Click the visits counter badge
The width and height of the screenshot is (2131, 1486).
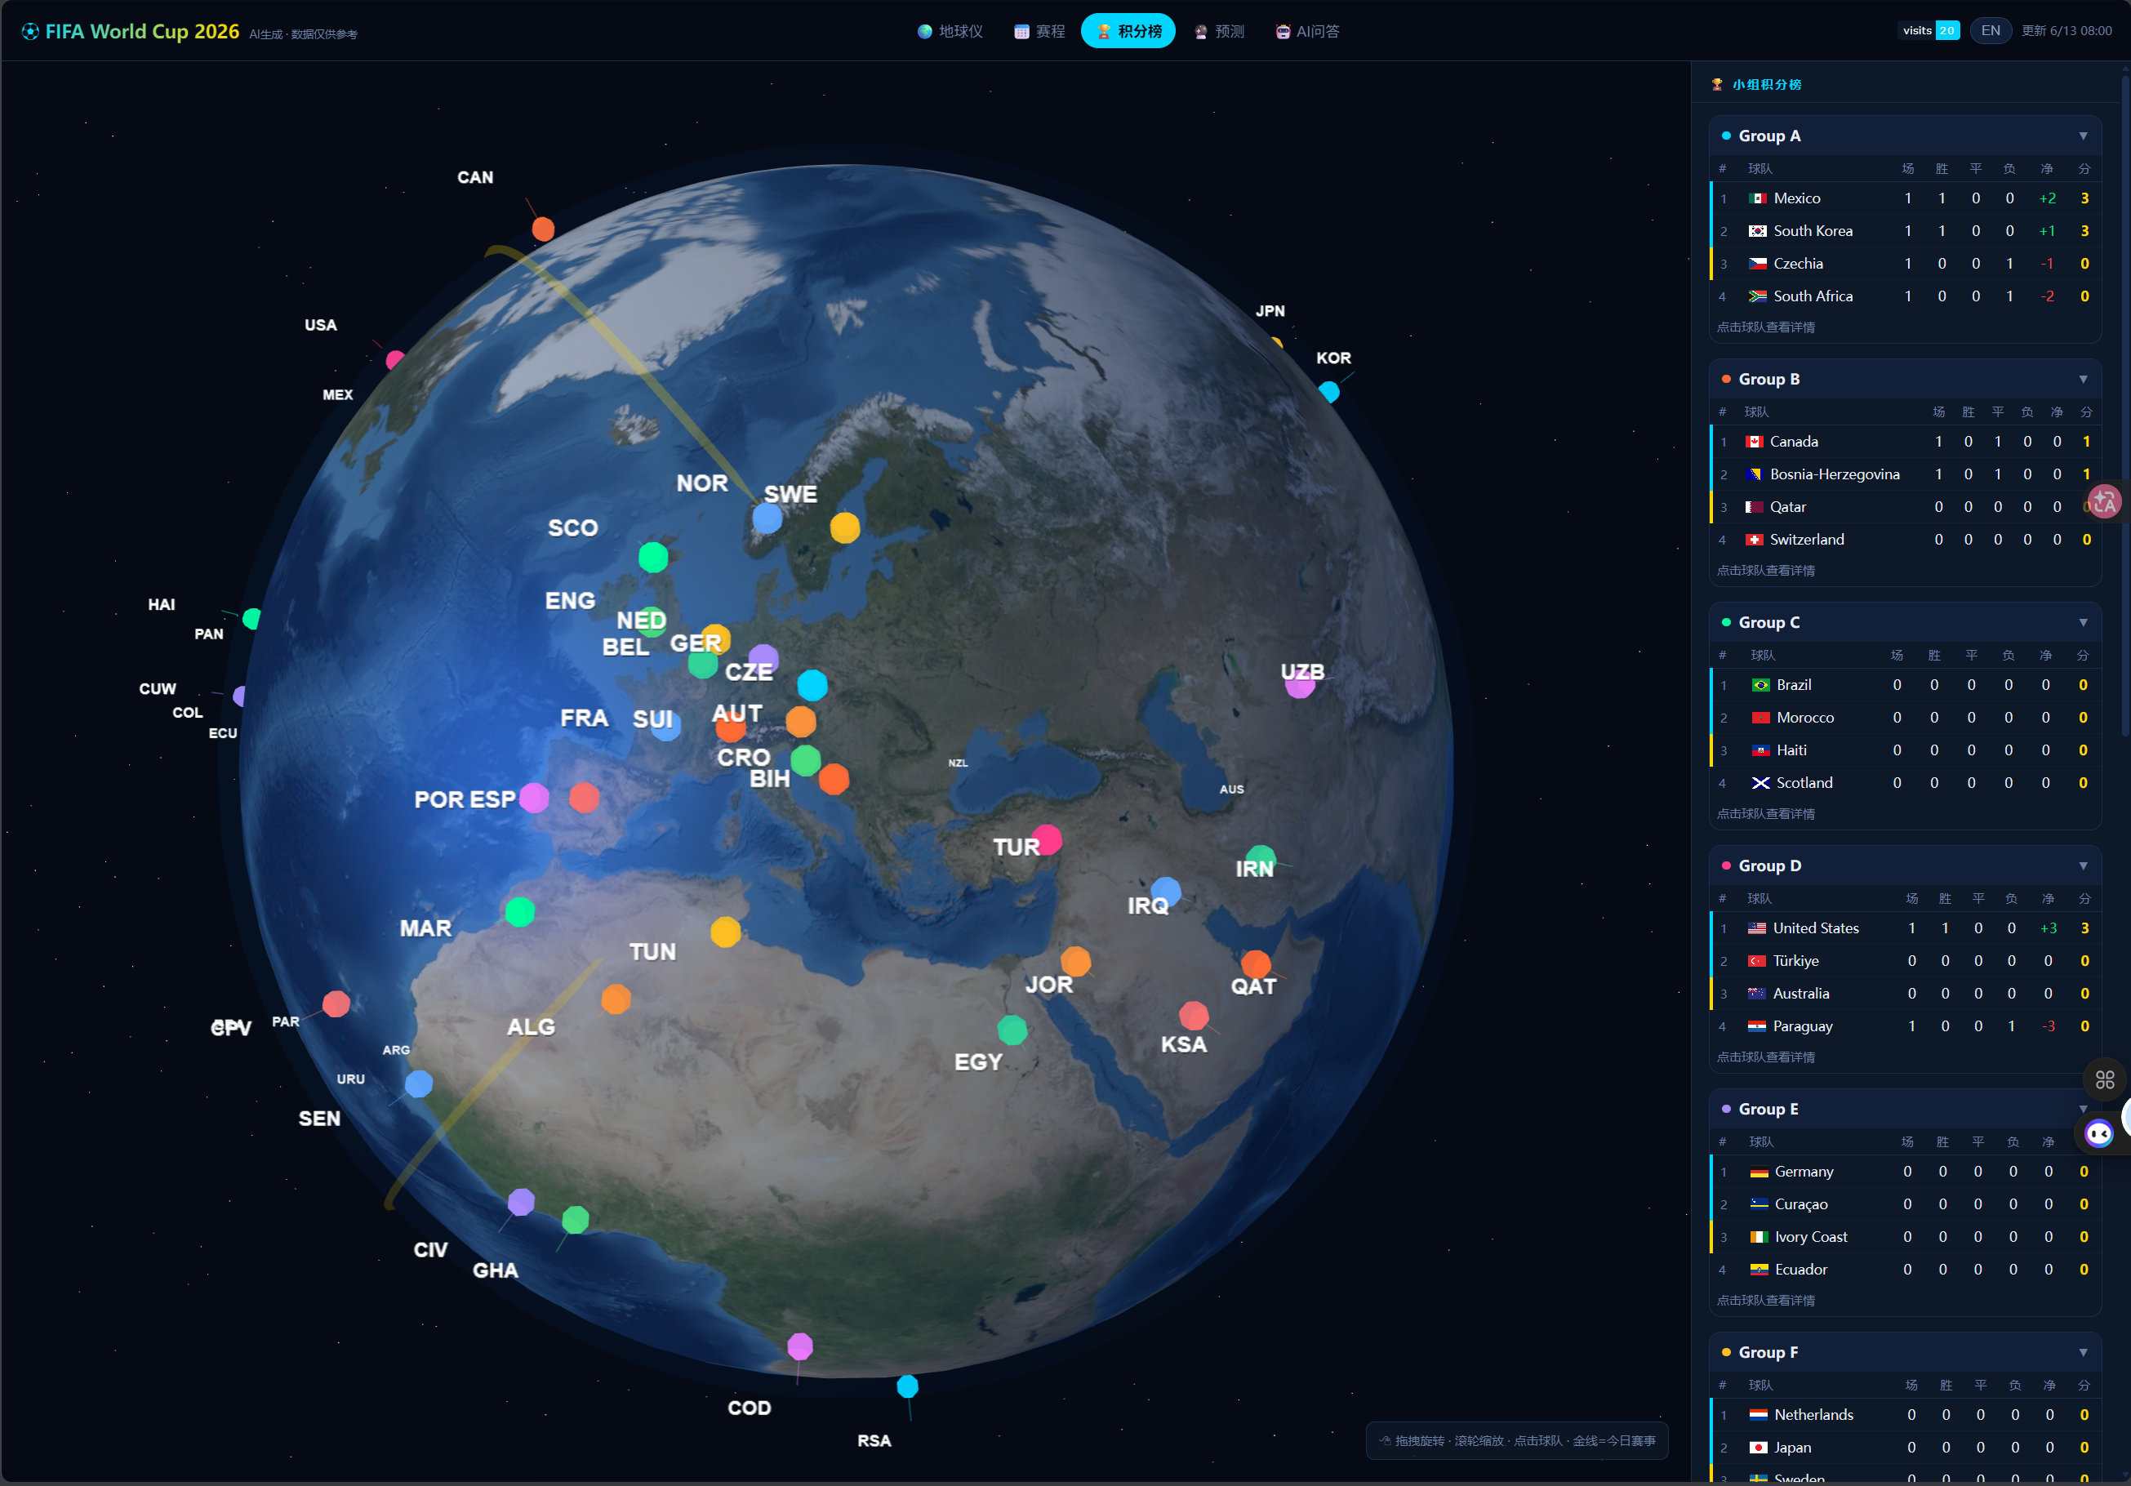1929,31
